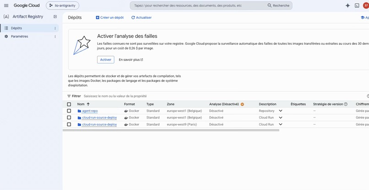Image resolution: width=369 pixels, height=190 pixels.
Task: Click the Dépôts page title
Action: tap(75, 18)
